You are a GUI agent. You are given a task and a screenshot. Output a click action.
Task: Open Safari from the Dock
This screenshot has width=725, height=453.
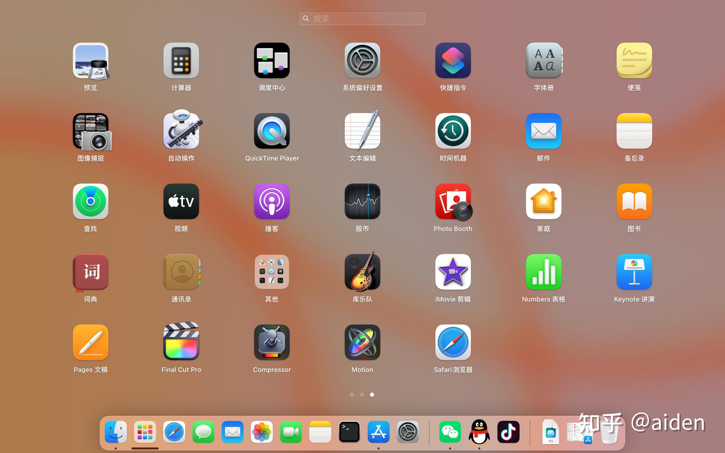(x=174, y=432)
